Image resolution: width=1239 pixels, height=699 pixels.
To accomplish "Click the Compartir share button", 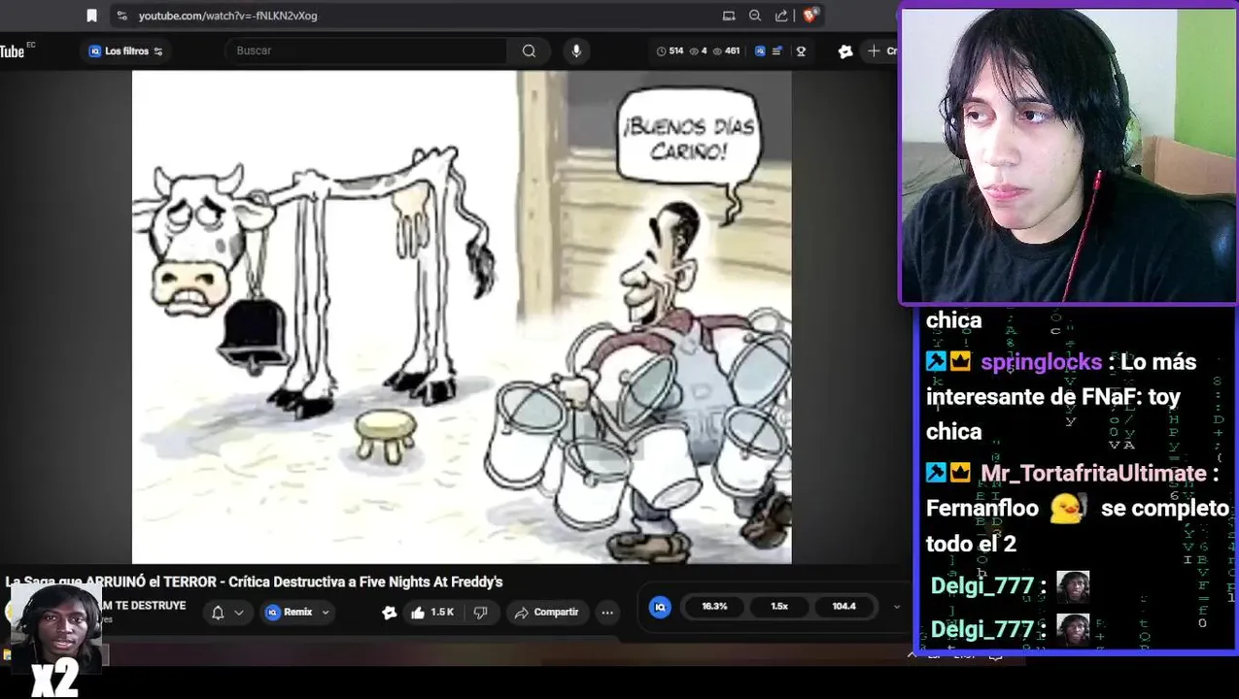I will click(546, 612).
